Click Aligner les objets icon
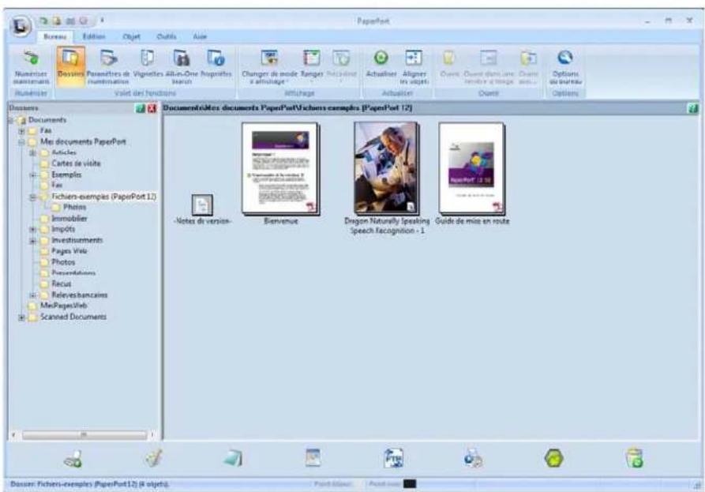This screenshot has height=492, width=705. click(414, 58)
